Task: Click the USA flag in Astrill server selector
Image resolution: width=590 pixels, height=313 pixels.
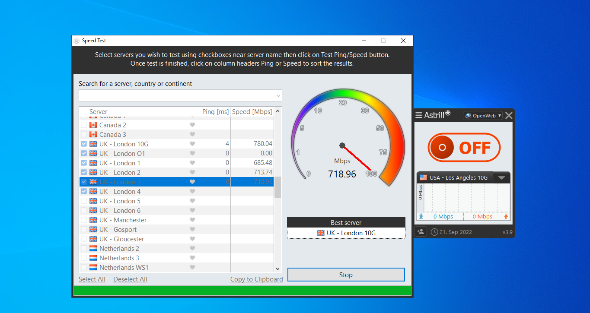Action: click(423, 177)
